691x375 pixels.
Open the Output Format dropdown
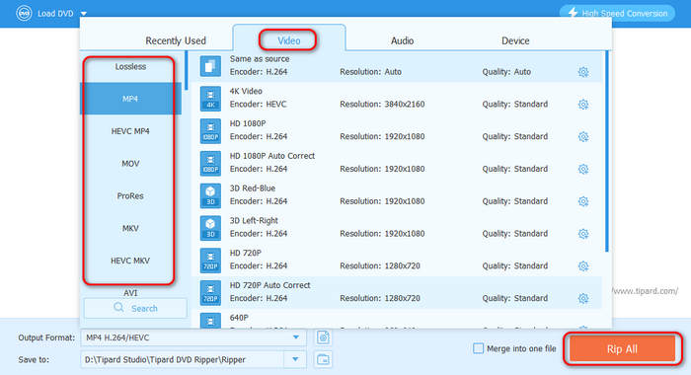pyautogui.click(x=296, y=337)
